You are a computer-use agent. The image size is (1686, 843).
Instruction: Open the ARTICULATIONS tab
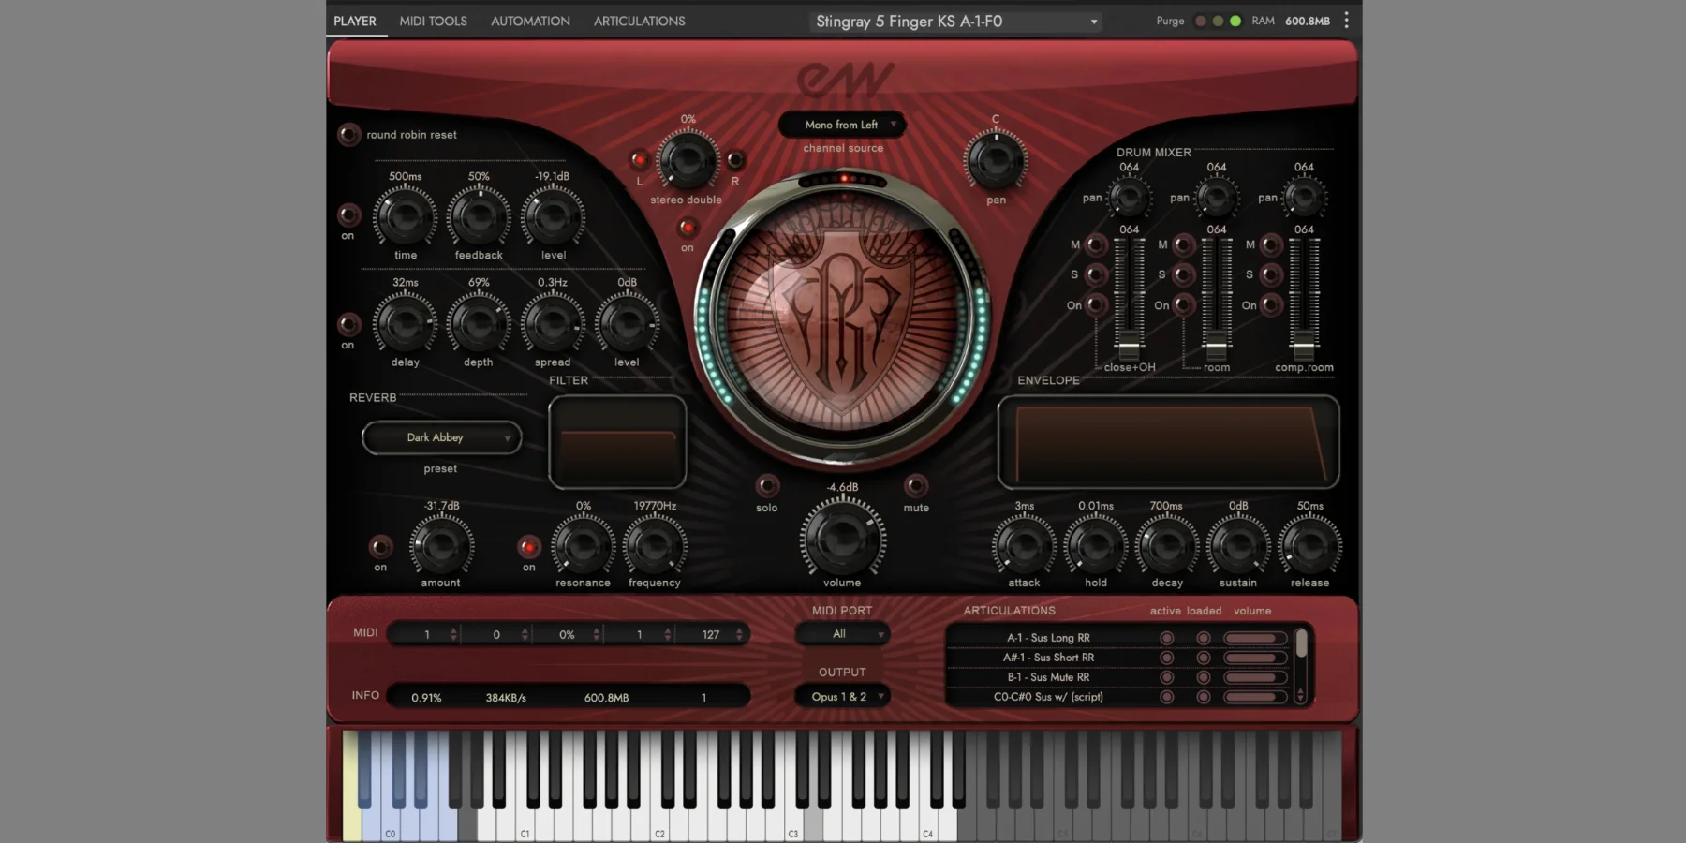[x=639, y=21]
